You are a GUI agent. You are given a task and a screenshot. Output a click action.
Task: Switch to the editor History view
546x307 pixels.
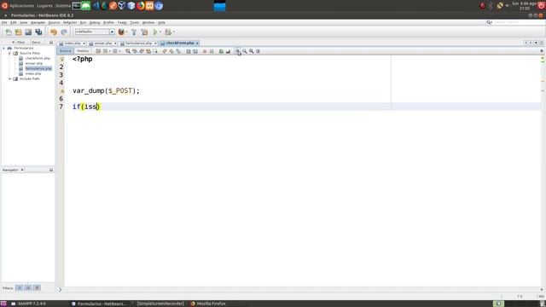(83, 51)
